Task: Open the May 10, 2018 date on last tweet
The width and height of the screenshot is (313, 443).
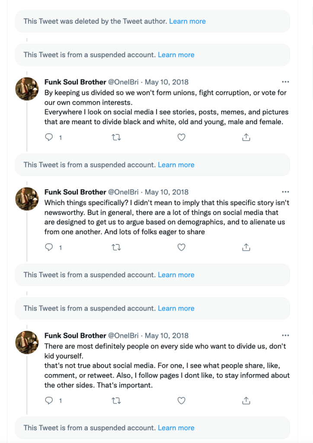Action: click(x=167, y=336)
